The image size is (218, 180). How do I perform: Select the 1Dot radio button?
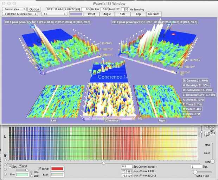pos(32,172)
